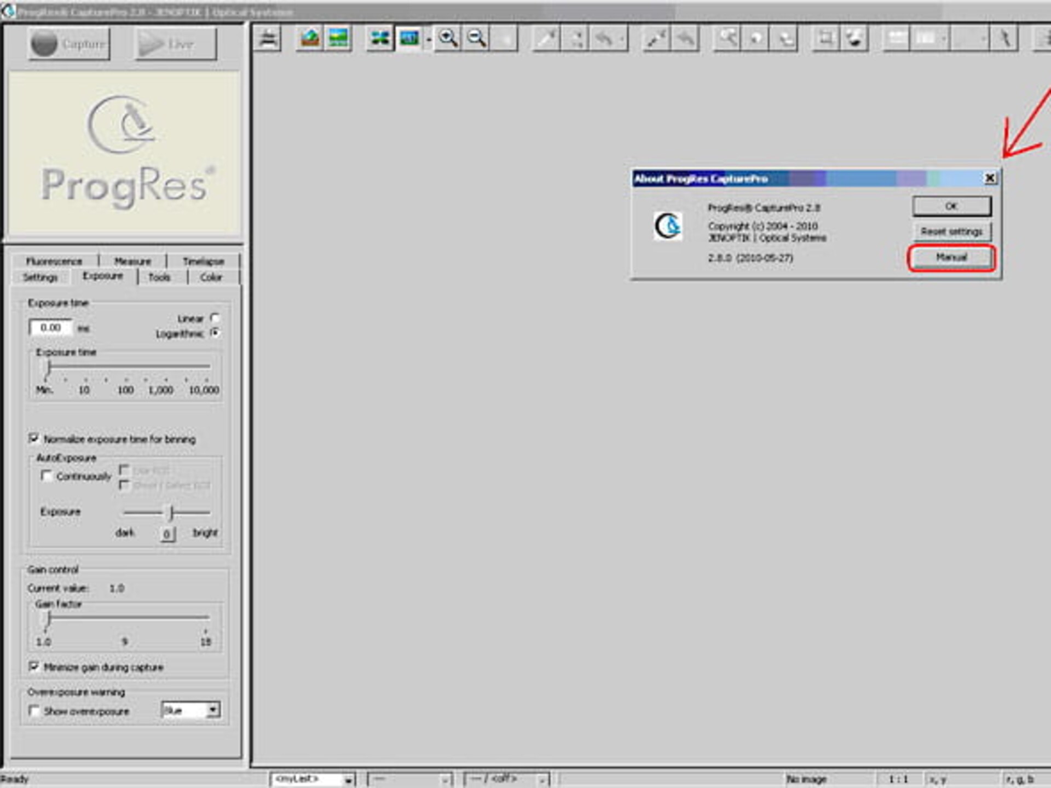Click the '2.8.0 (2010-05-27)' version text

pyautogui.click(x=750, y=258)
